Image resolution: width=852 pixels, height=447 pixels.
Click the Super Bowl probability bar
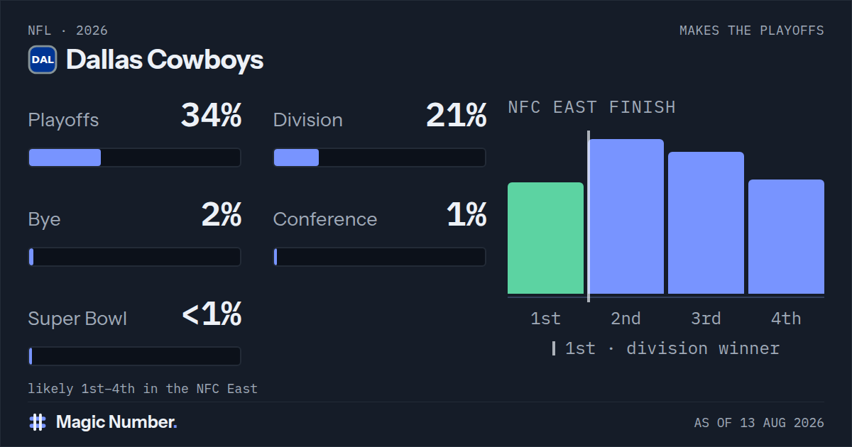[134, 356]
